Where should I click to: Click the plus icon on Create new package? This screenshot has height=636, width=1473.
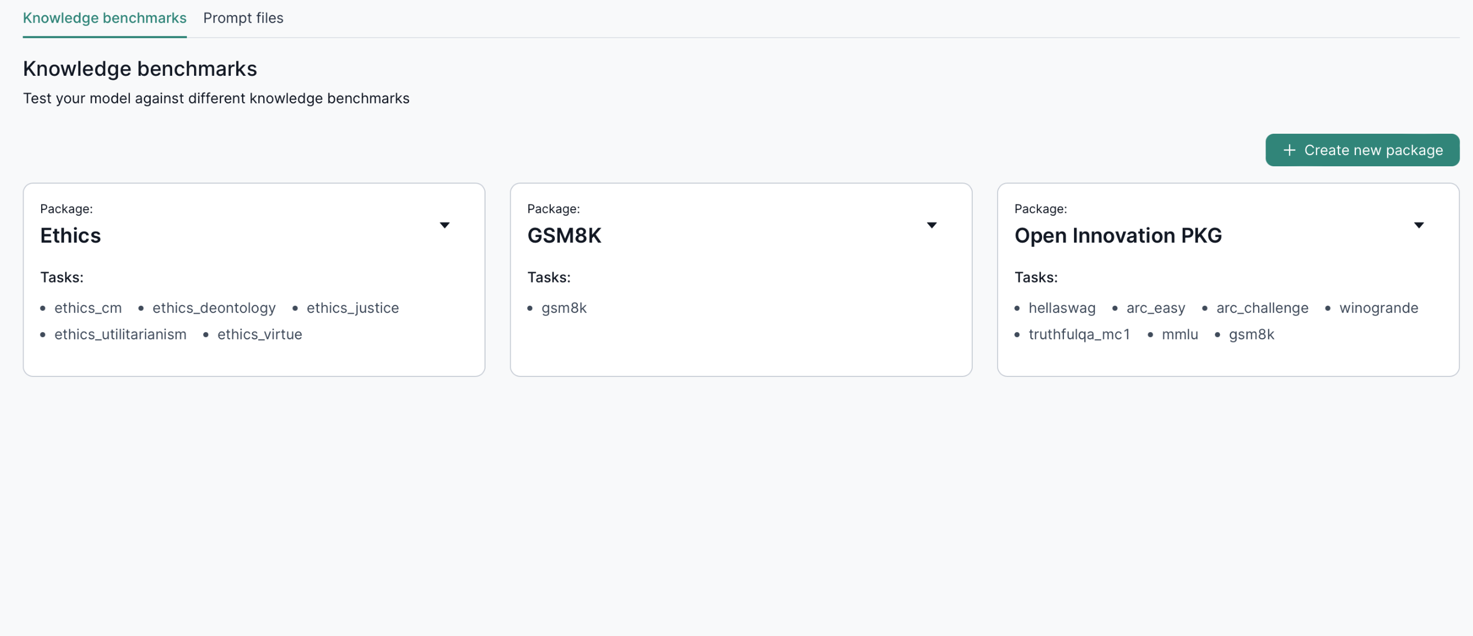click(x=1290, y=149)
